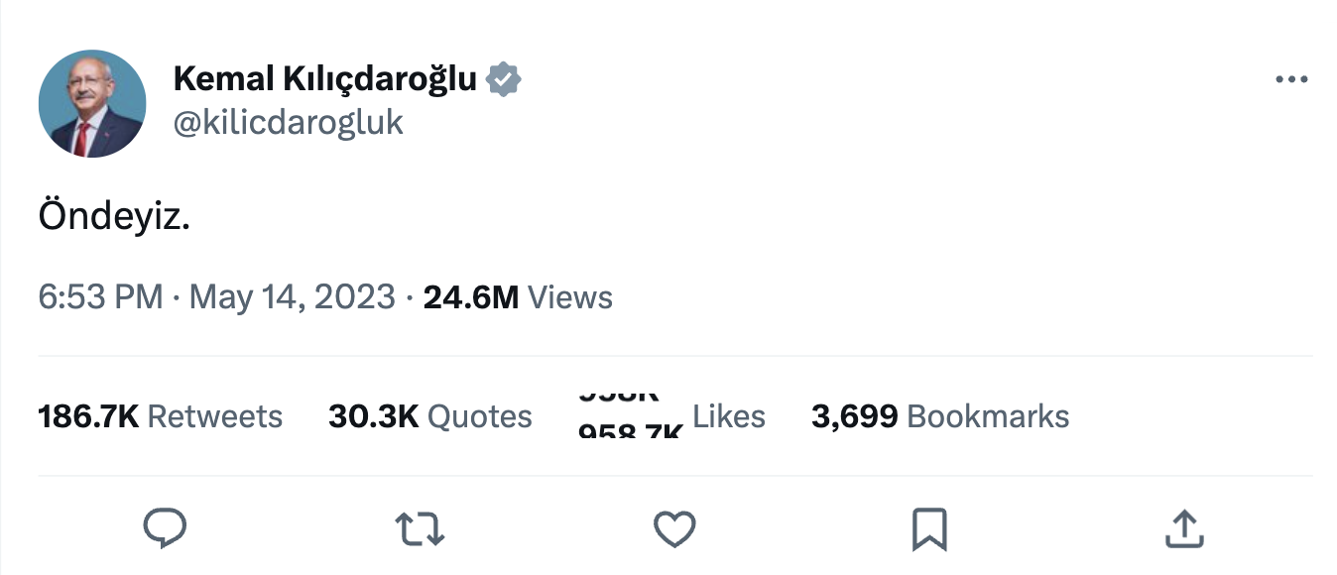
Task: Open the 30.3K Quotes list
Action: coord(429,416)
